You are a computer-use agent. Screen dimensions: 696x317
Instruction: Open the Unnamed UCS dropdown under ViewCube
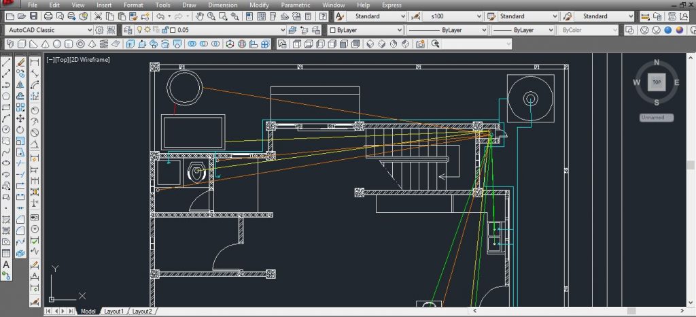pos(657,118)
